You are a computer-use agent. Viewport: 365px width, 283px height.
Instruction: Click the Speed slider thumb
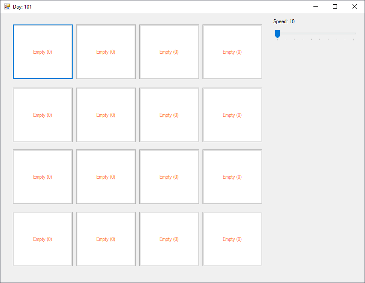(277, 34)
